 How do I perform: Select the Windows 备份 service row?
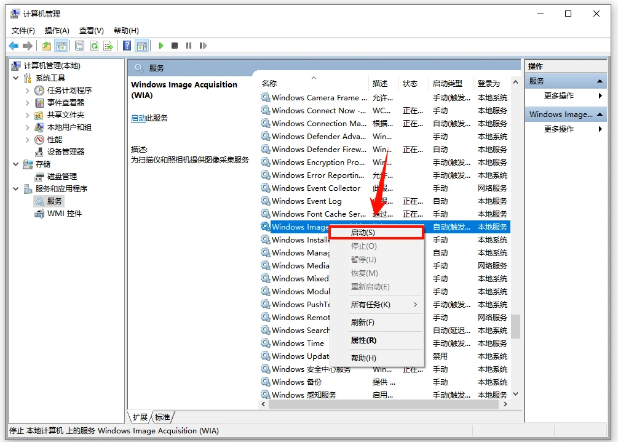click(x=386, y=382)
